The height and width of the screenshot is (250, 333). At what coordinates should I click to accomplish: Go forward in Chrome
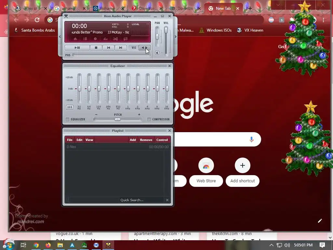pyautogui.click(x=27, y=20)
